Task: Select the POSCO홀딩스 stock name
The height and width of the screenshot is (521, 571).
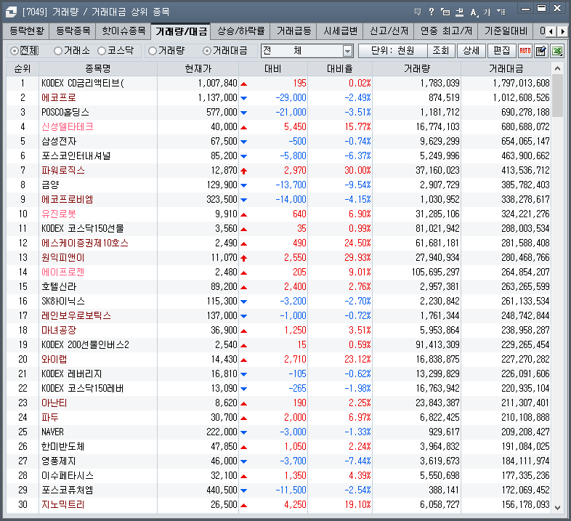Action: 65,112
